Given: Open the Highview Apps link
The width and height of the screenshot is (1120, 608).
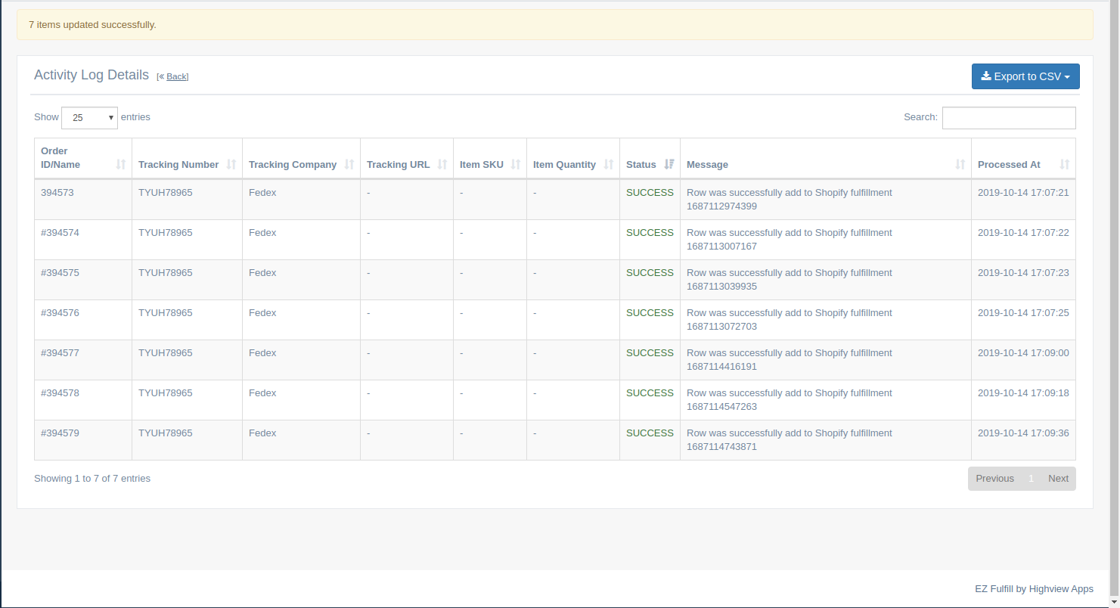Looking at the screenshot, I should click(1061, 589).
